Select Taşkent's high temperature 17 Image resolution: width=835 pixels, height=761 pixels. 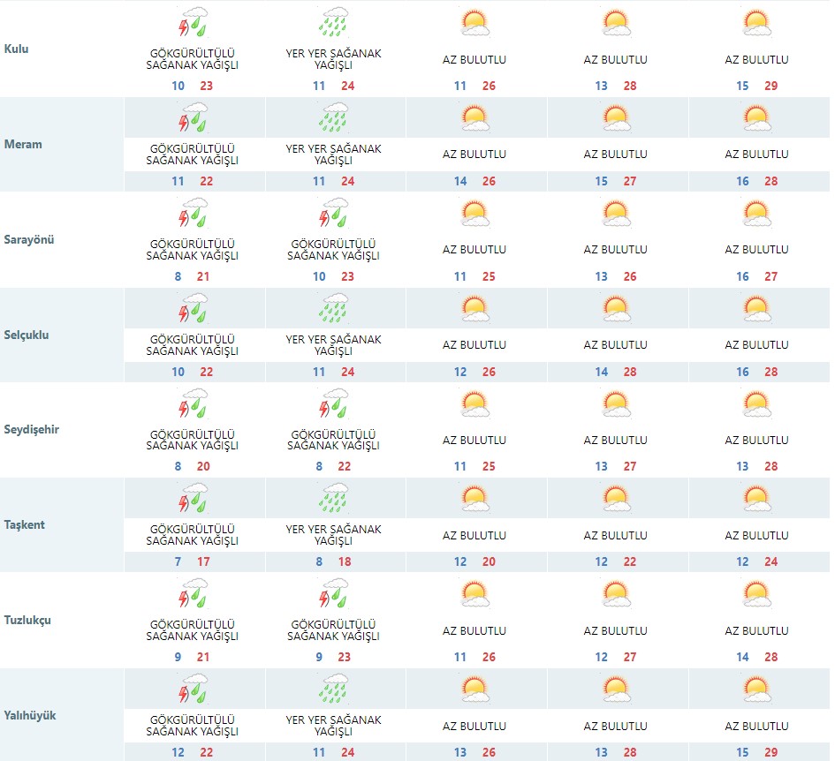pos(203,562)
